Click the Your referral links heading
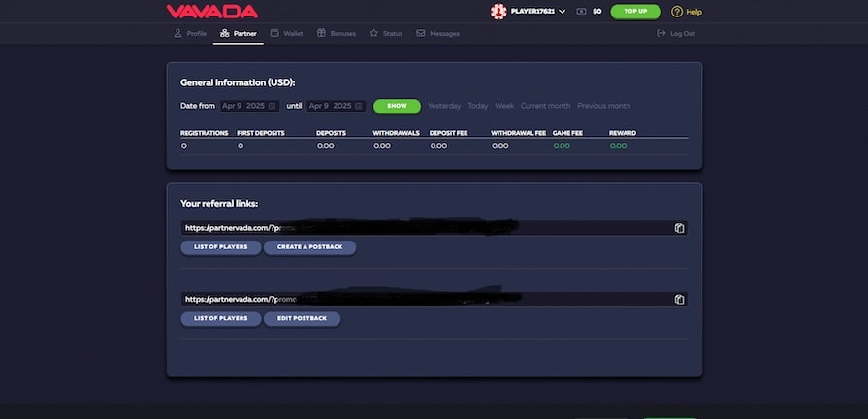This screenshot has width=868, height=419. coord(219,203)
